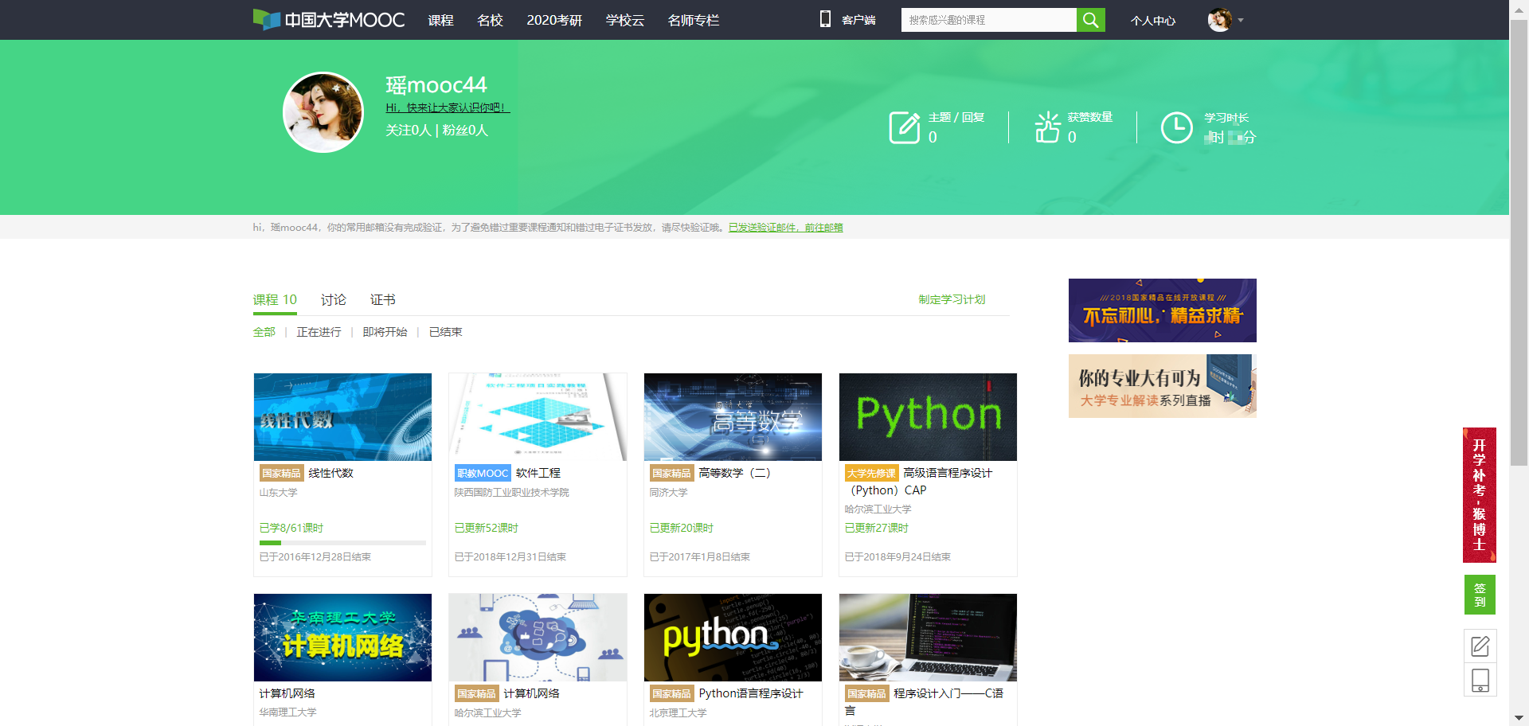Open the yellow python course thumbnail
This screenshot has height=726, width=1529.
[x=733, y=638]
